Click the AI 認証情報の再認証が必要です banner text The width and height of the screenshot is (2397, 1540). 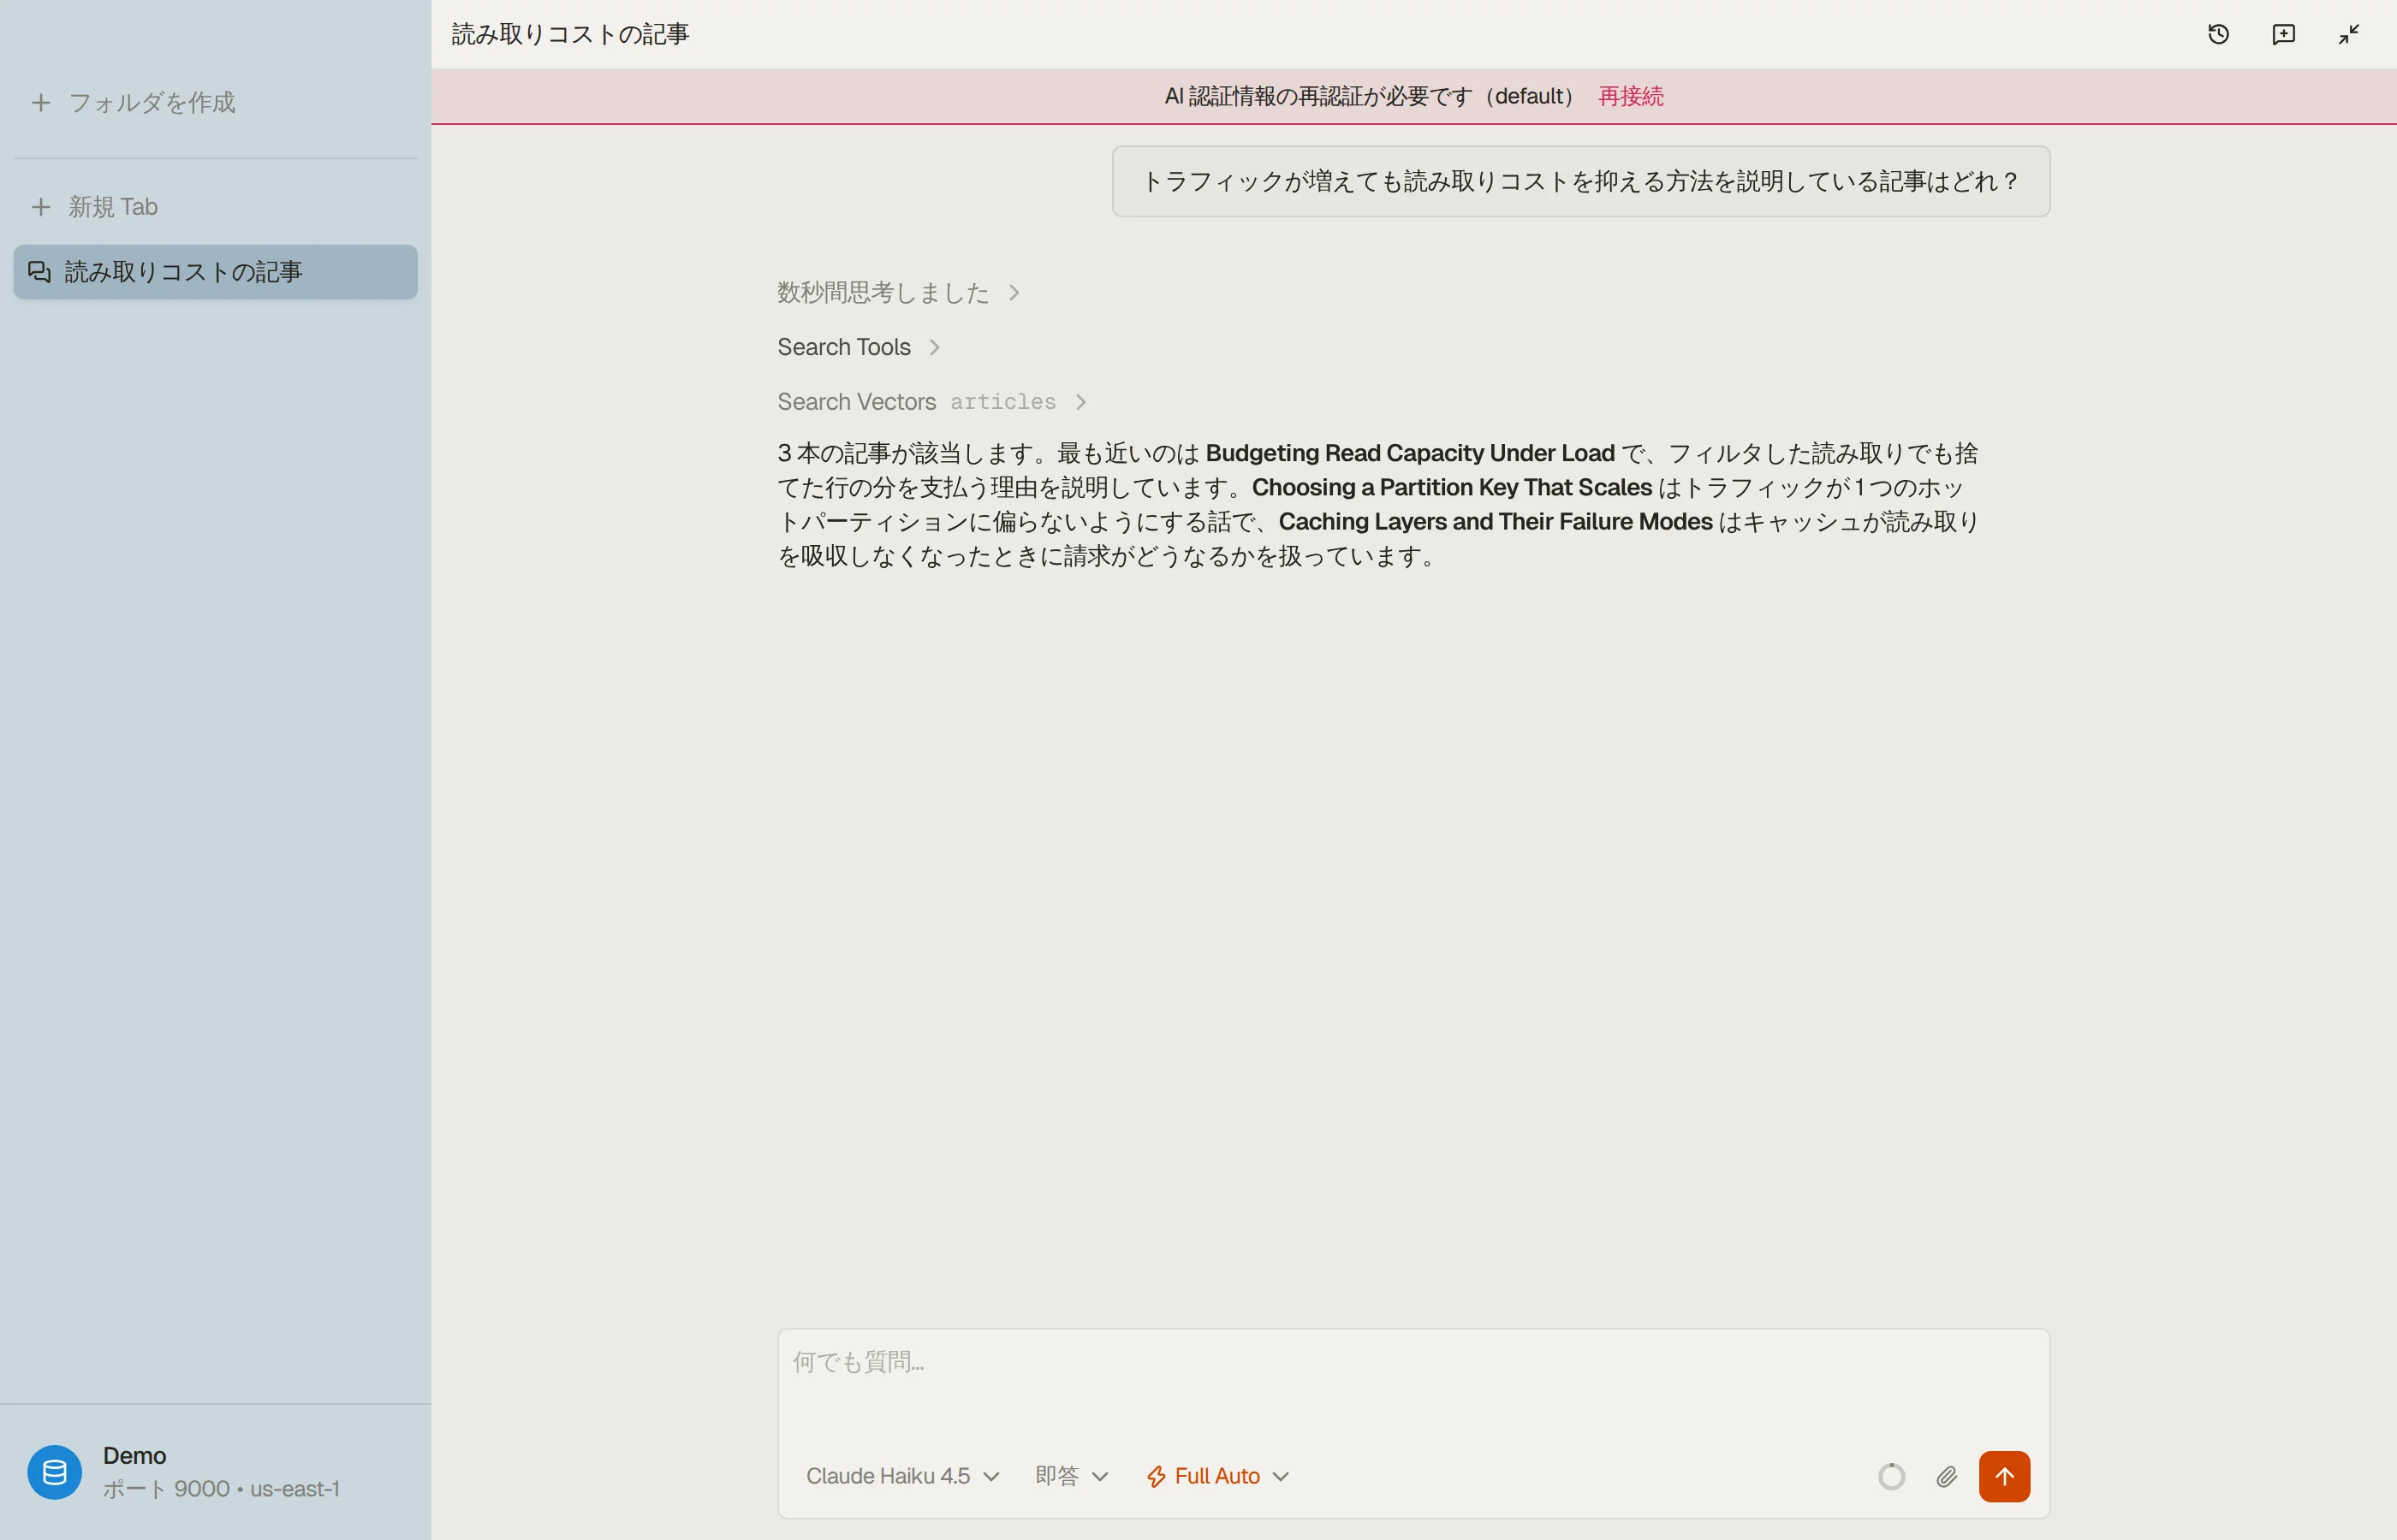coord(1372,96)
